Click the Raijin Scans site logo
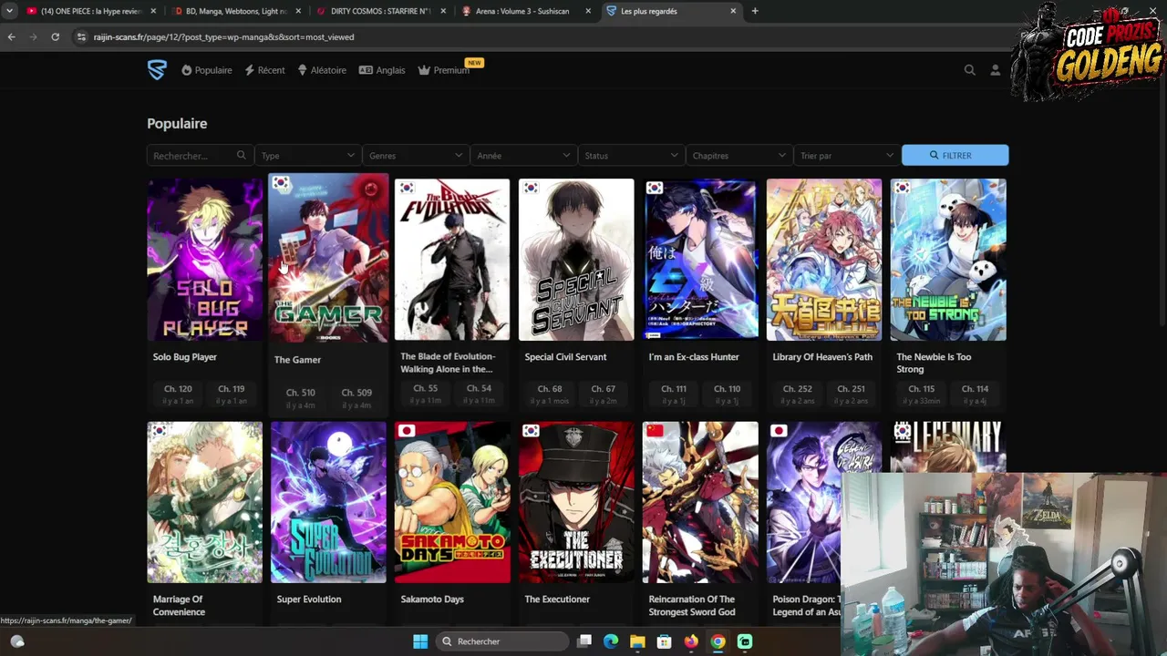The width and height of the screenshot is (1167, 656). pos(157,70)
